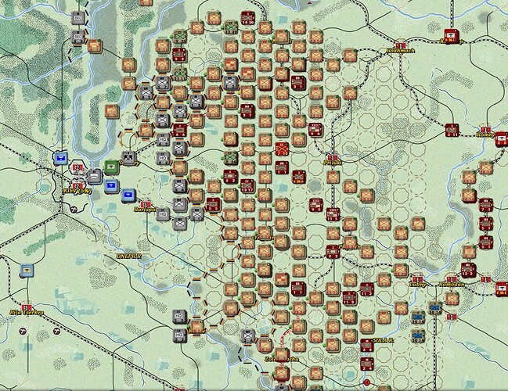
Task: Click the Bila Tserkva label
Action: point(27,313)
